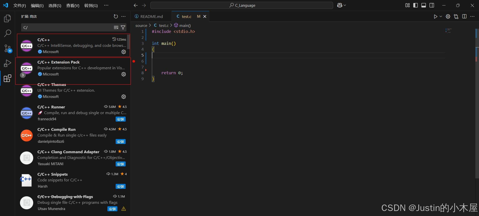Install C/C++ Clang Command Adapter extension
Viewport: 479px width, 216px height.
[x=121, y=164]
